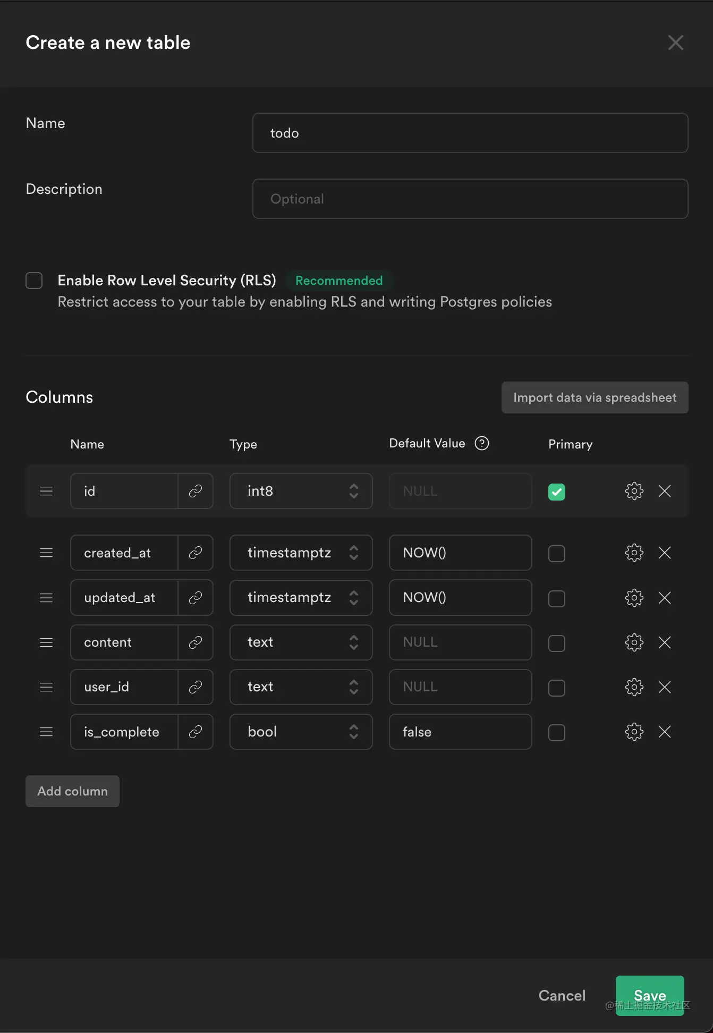Expand the bool type dropdown for is_complete
713x1033 pixels.
301,732
